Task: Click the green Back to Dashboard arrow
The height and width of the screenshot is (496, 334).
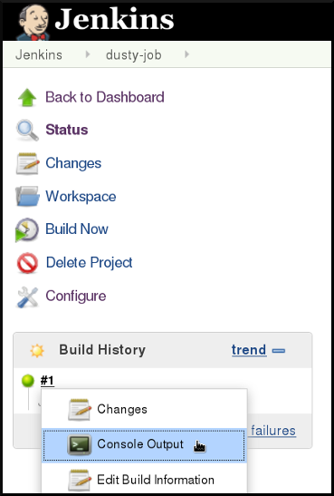Action: 27,97
